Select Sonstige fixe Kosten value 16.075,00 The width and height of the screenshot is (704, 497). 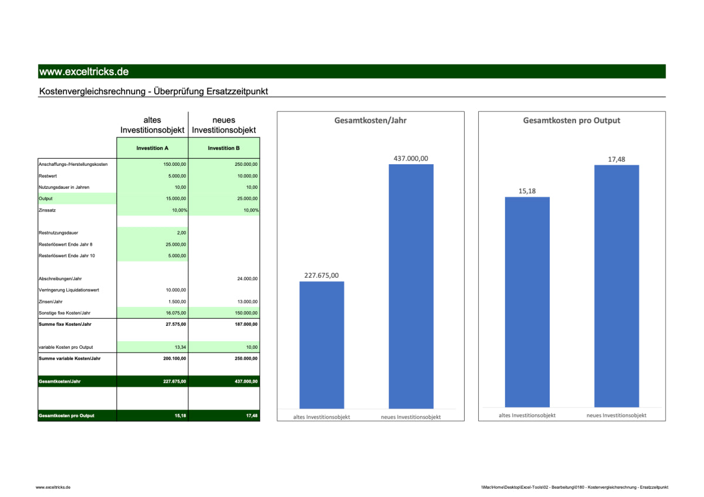[x=153, y=312]
